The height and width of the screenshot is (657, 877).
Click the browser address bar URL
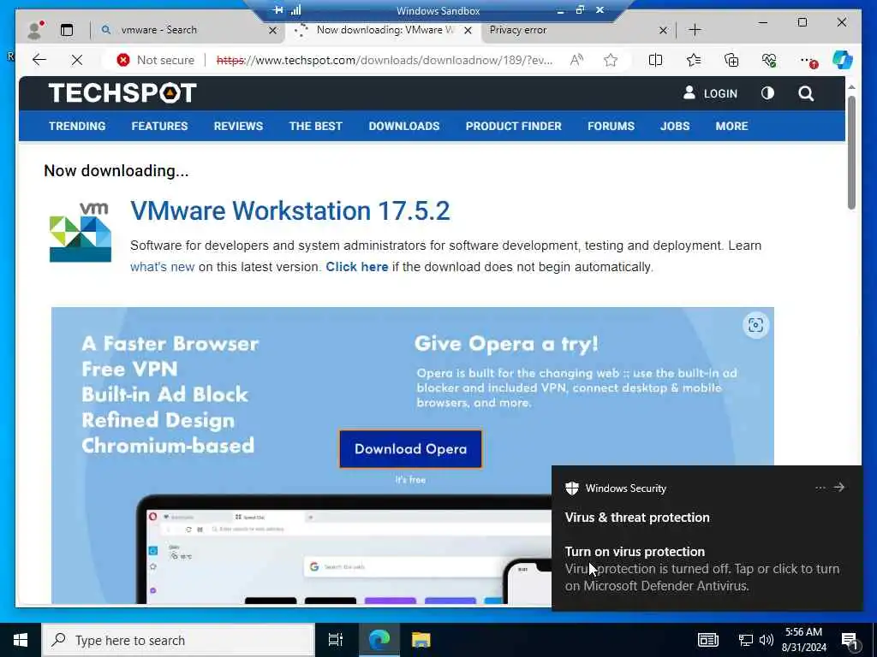pos(385,60)
